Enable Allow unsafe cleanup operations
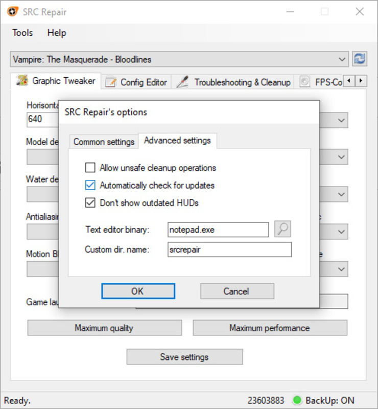 [x=90, y=168]
